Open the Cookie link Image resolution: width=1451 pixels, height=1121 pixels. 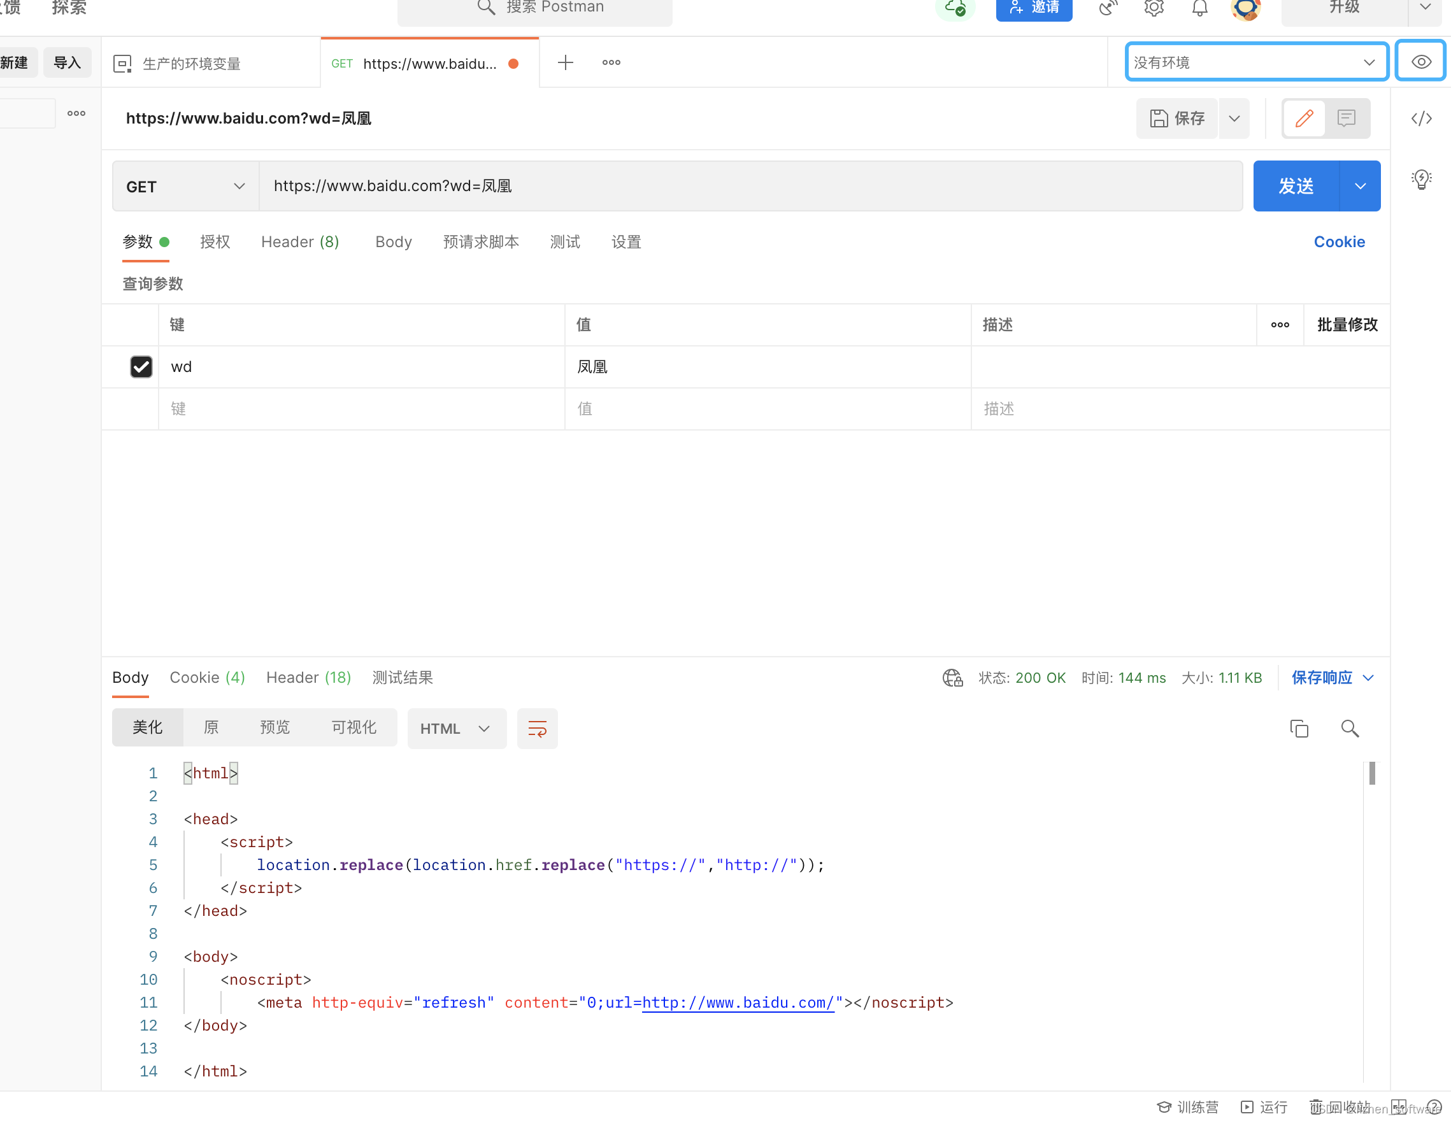click(1340, 242)
